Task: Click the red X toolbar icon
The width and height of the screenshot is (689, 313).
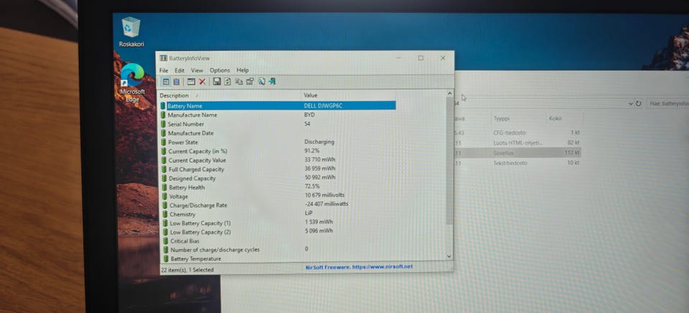Action: coord(202,82)
